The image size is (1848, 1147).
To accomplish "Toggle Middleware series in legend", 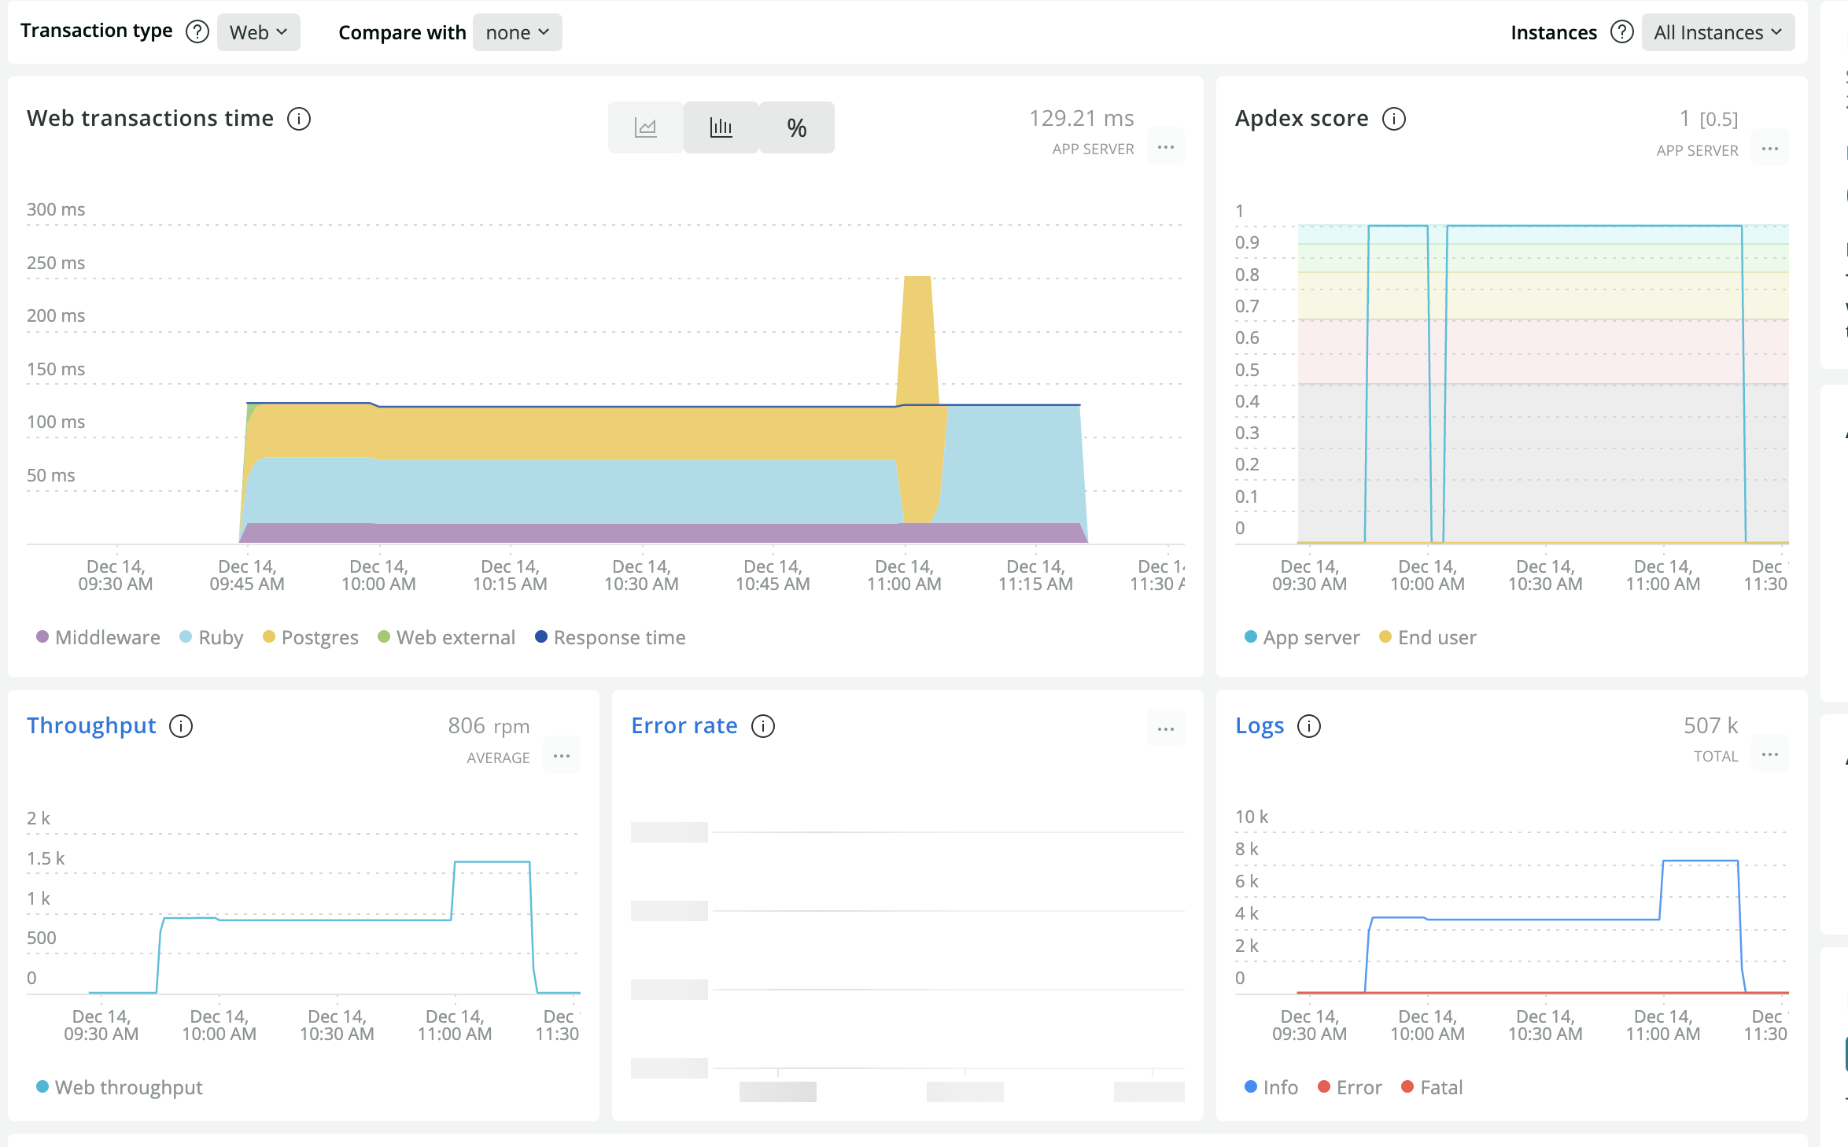I will (x=98, y=637).
